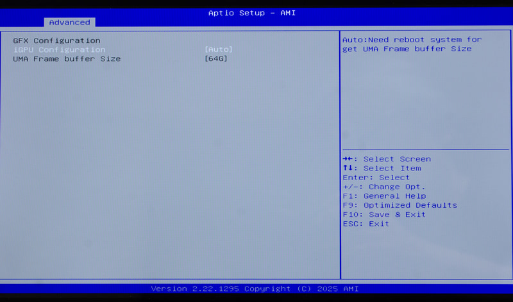Select the UMA Frame buffer Size setting

(x=67, y=59)
